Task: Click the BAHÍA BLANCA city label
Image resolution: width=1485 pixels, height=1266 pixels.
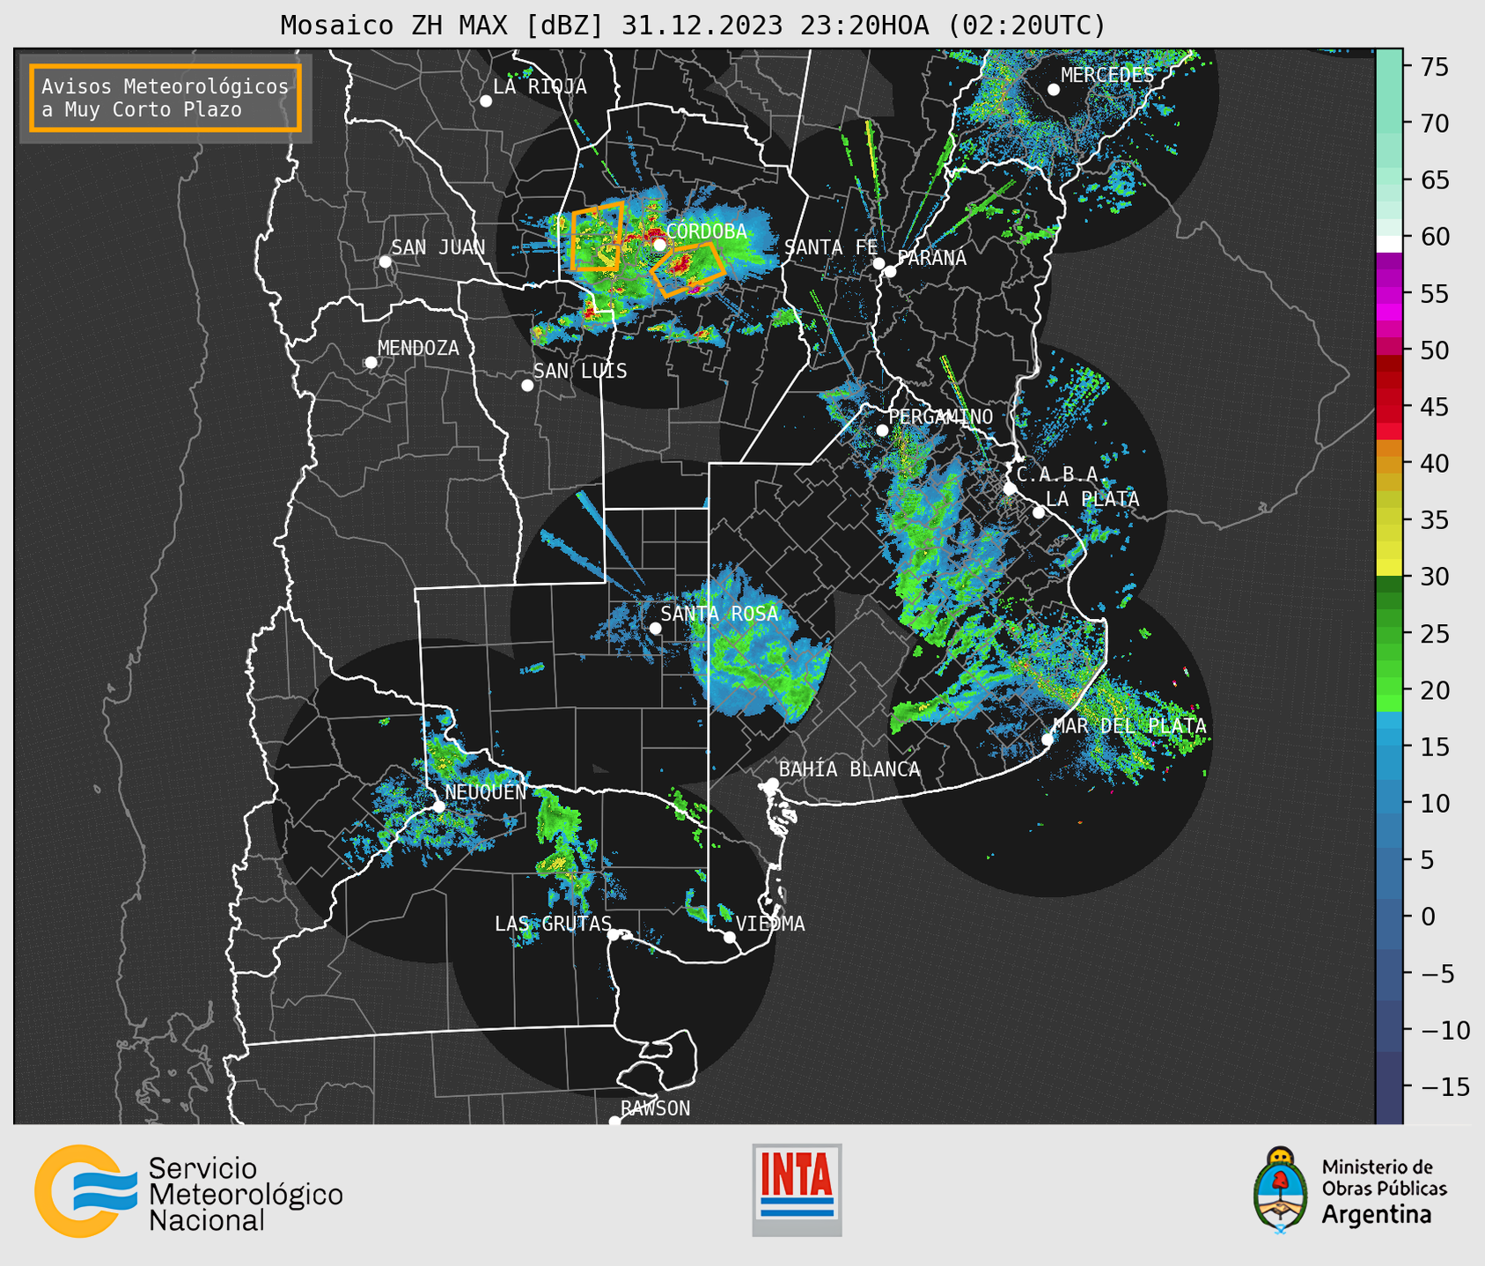Action: pos(849,769)
